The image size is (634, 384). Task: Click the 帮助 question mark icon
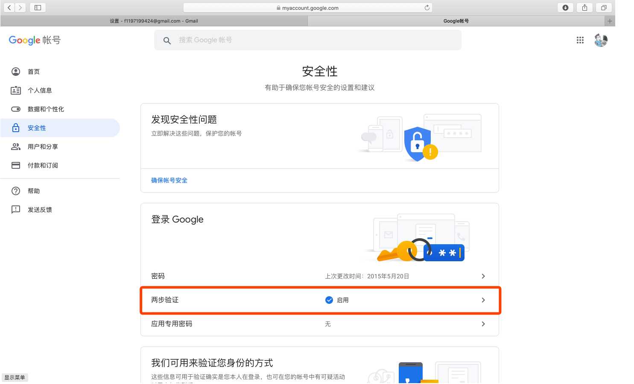pos(16,191)
